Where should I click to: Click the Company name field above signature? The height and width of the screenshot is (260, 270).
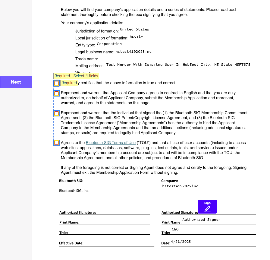[x=180, y=186]
